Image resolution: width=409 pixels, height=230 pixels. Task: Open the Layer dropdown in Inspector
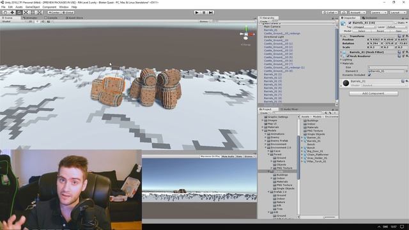tap(396, 27)
